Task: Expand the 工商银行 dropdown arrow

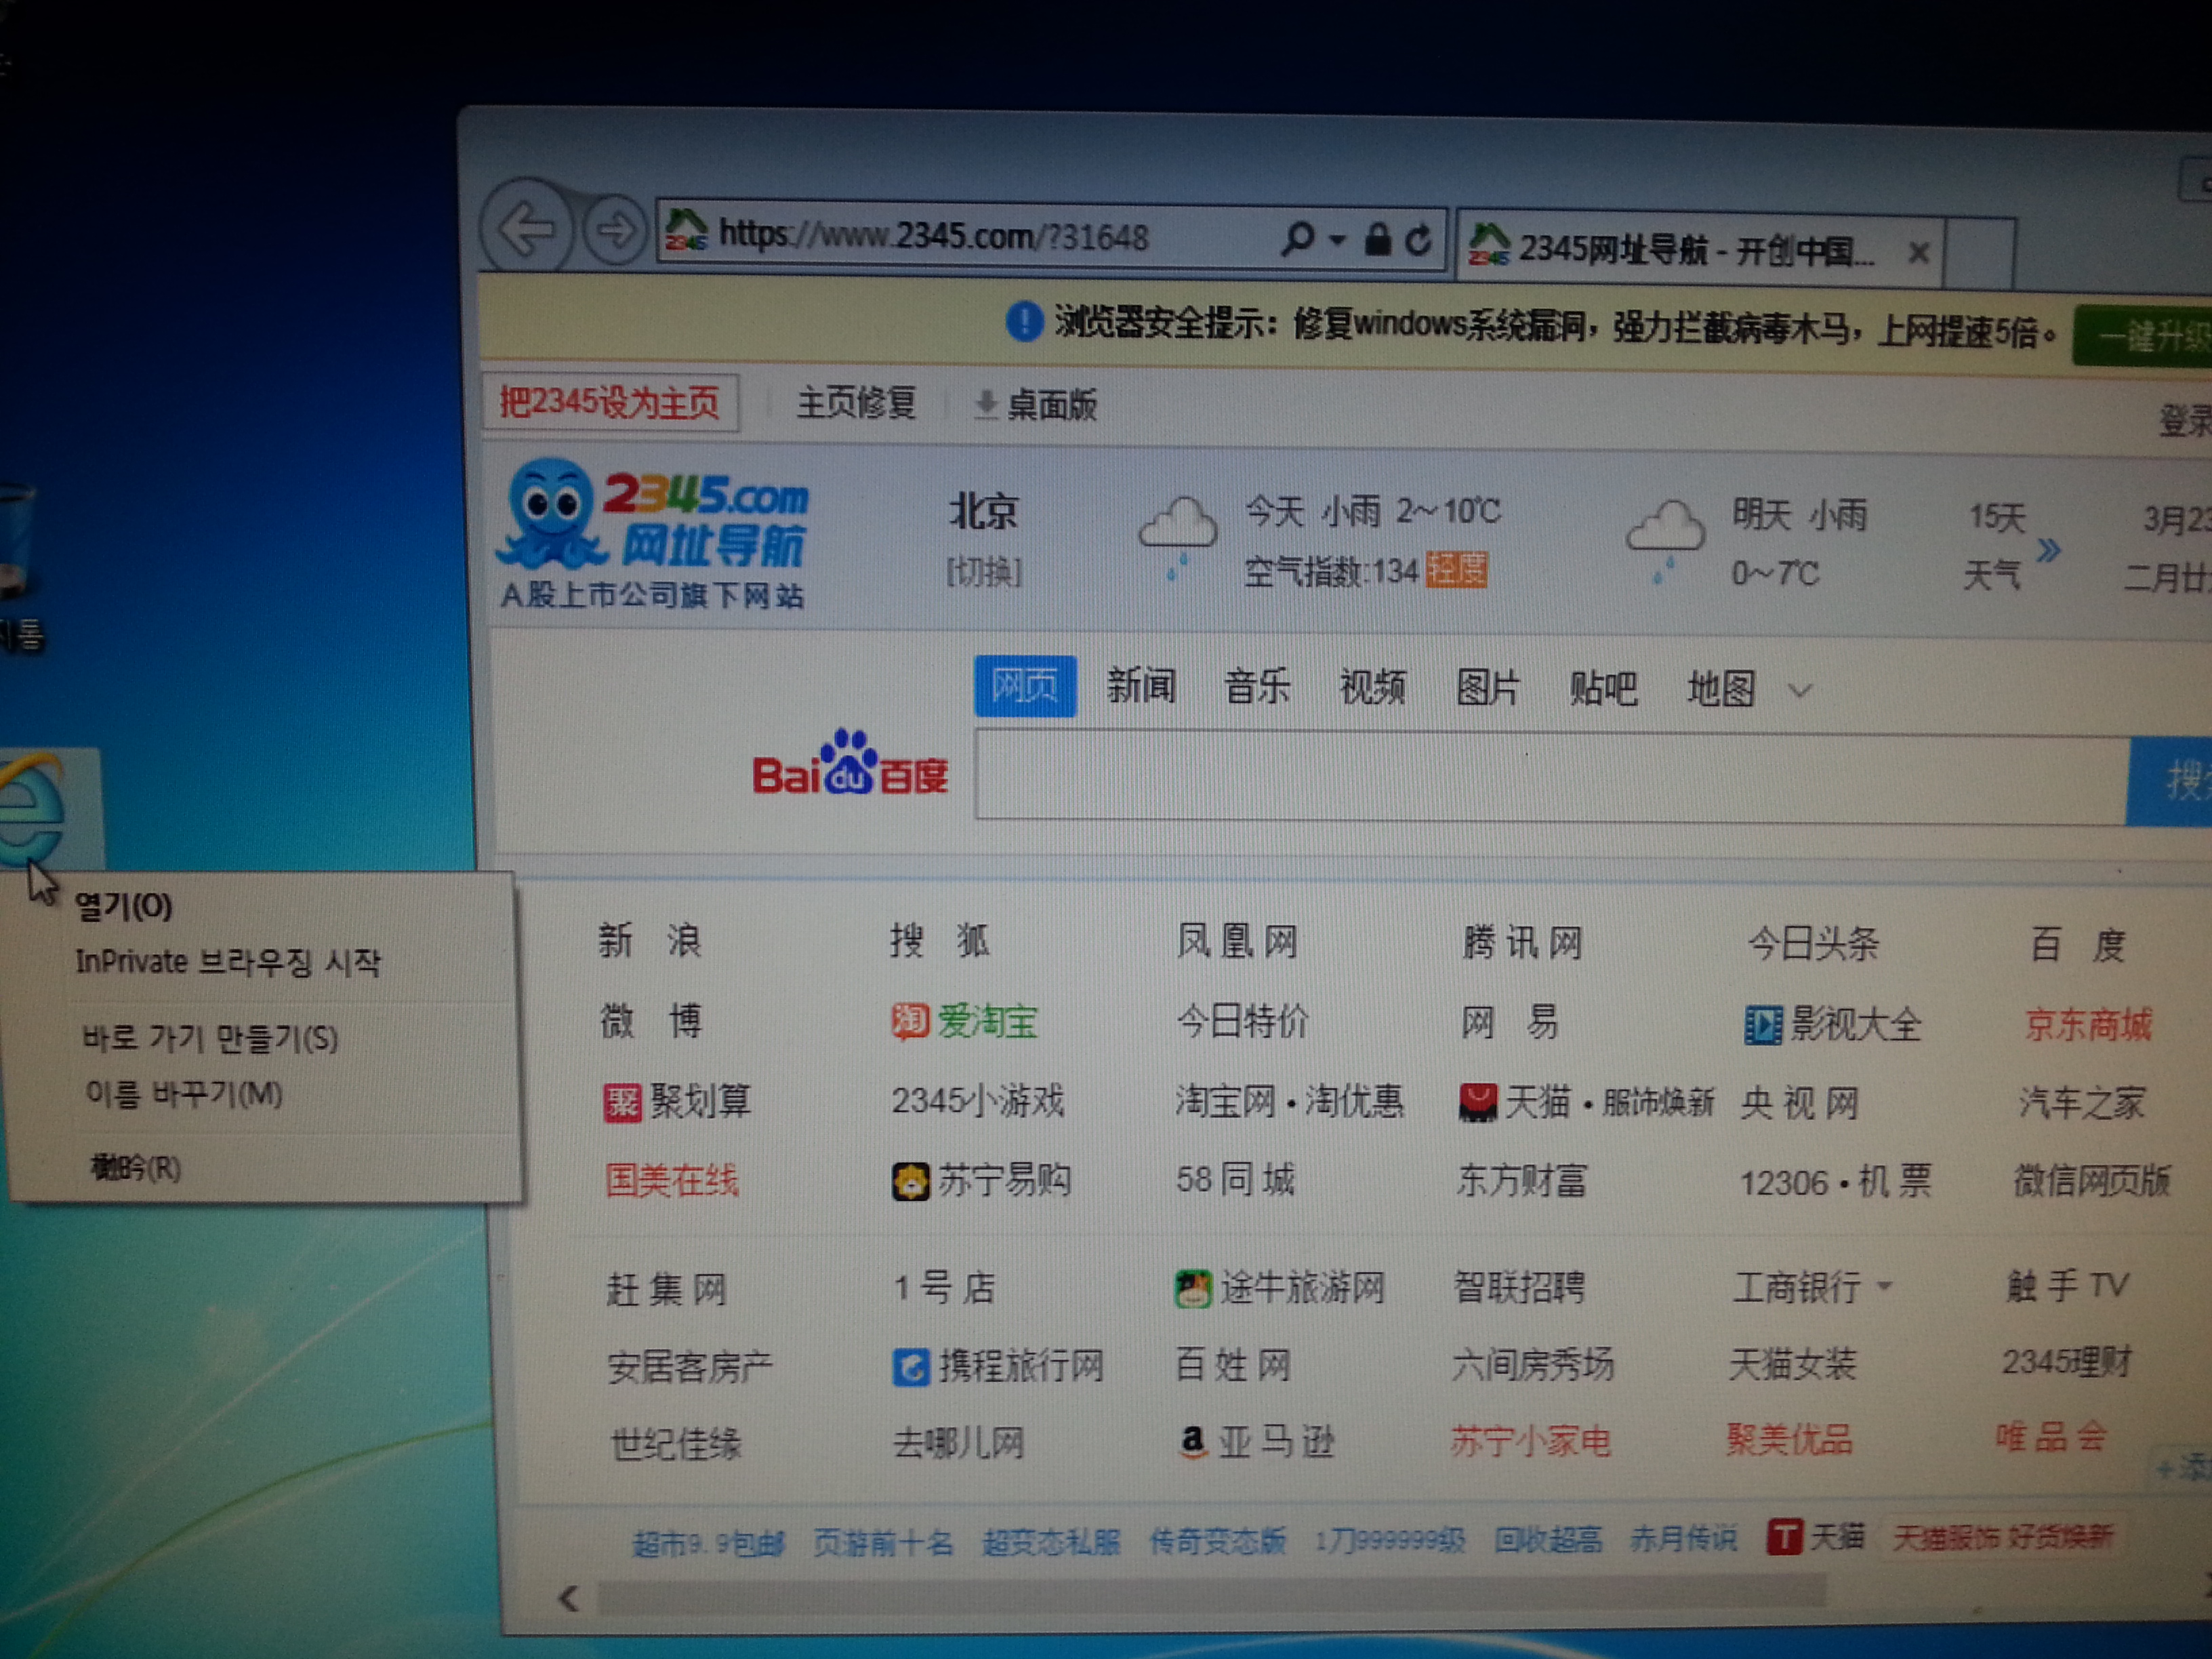Action: [x=1884, y=1286]
